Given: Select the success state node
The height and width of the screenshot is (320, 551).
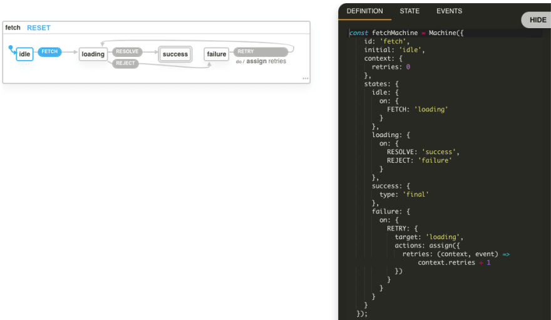Looking at the screenshot, I should (x=175, y=54).
